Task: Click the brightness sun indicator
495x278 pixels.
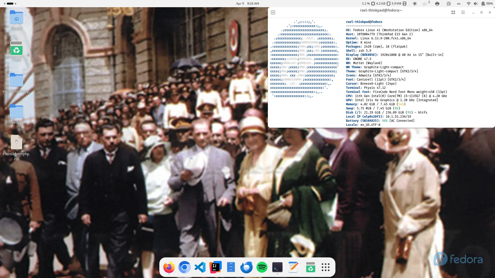Action: coord(415,4)
